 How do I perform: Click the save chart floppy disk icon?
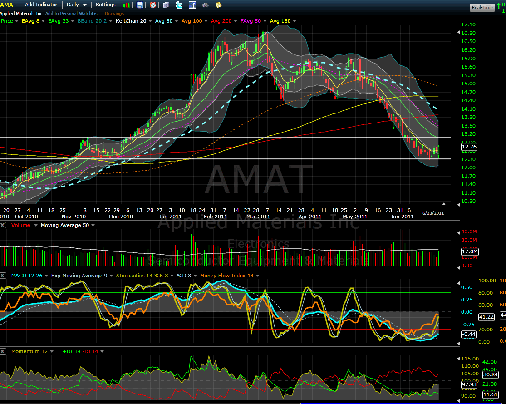[x=140, y=5]
